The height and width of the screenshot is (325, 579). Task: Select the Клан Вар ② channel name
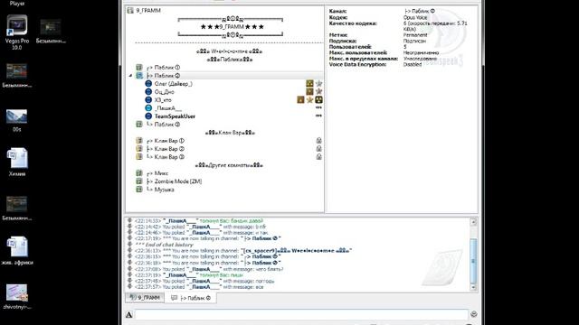coord(169,149)
